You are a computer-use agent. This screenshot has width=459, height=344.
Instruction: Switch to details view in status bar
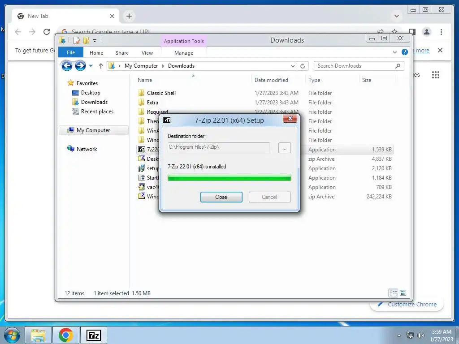(x=393, y=293)
